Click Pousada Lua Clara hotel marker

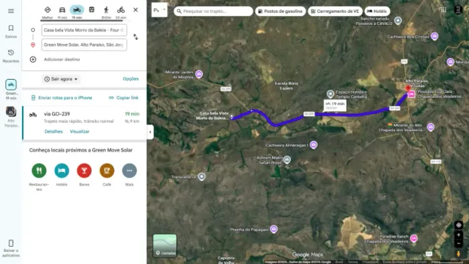click(x=411, y=94)
